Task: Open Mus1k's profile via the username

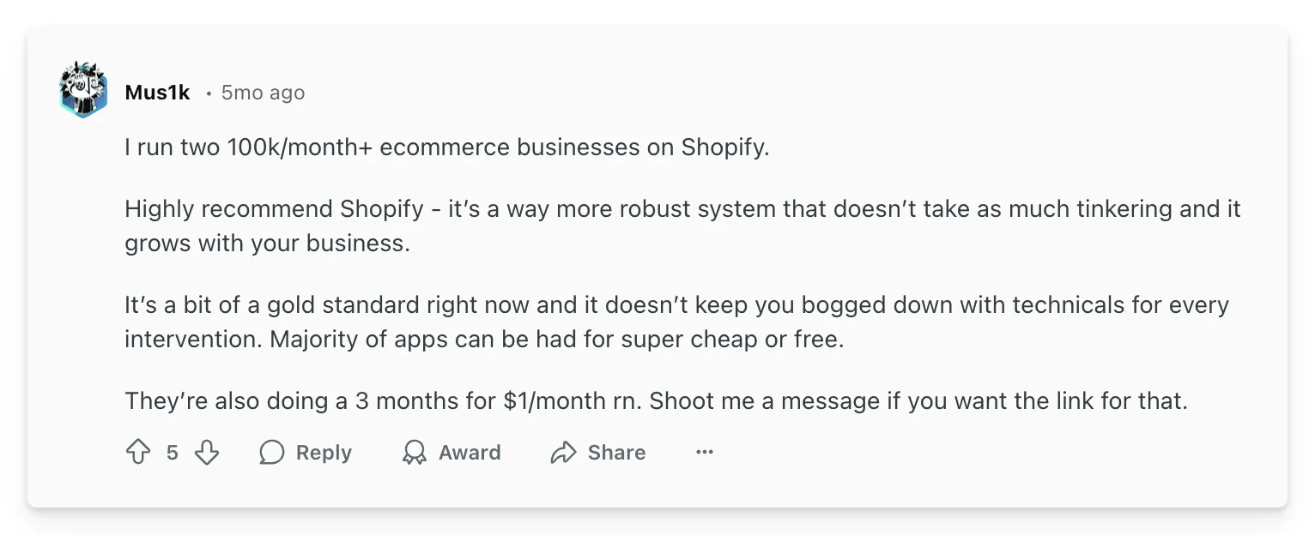Action: (158, 92)
